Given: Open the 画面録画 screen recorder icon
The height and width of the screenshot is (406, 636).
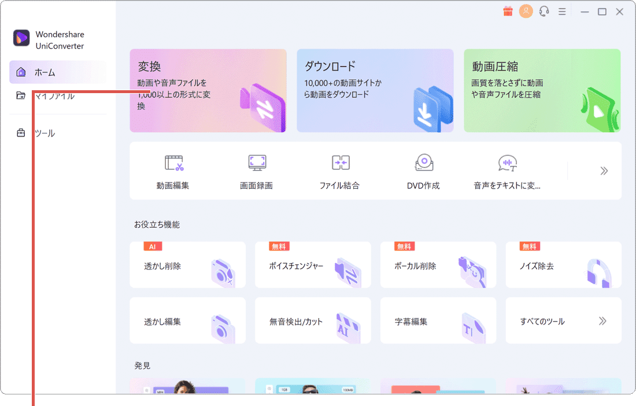Looking at the screenshot, I should tap(257, 171).
